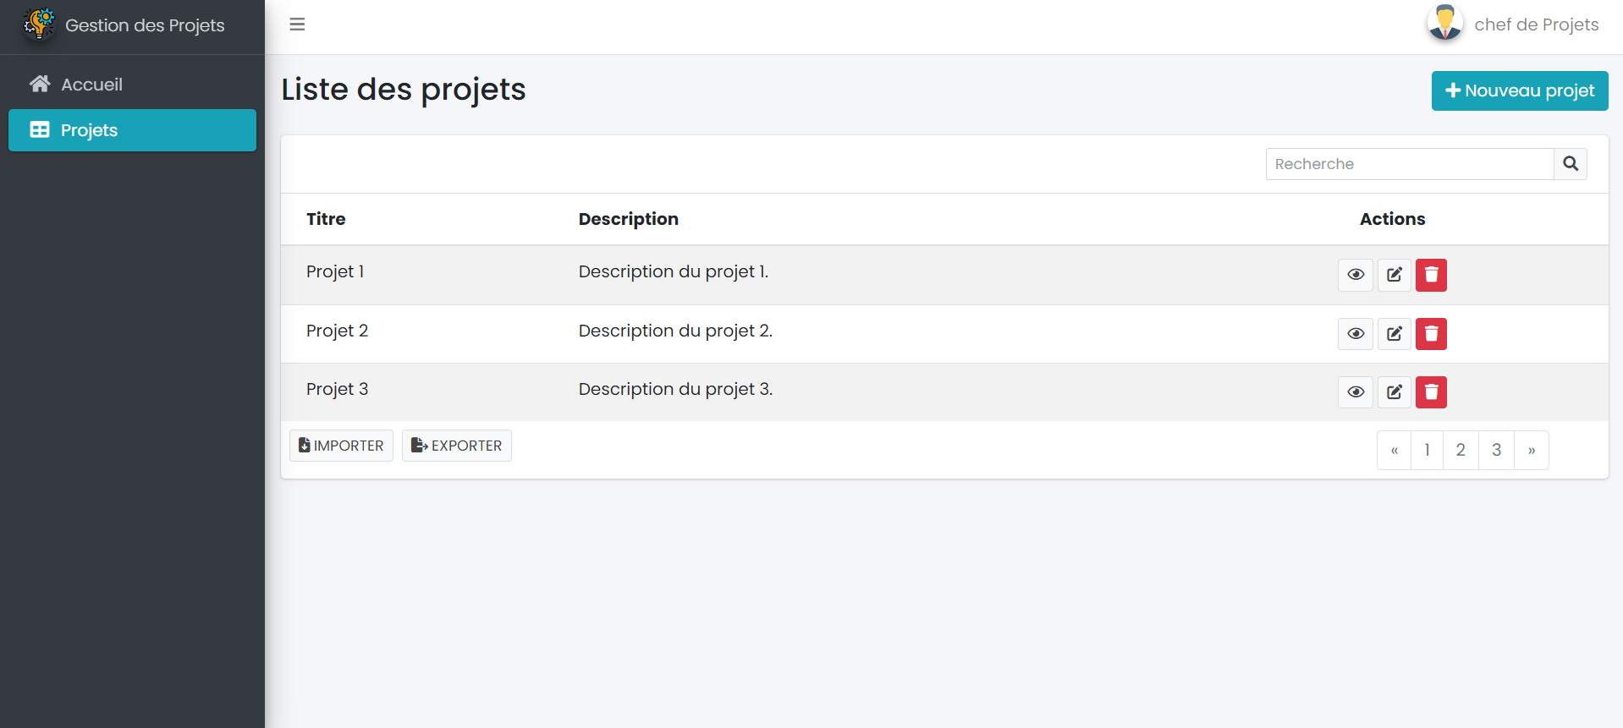Select Projets in the sidebar
The height and width of the screenshot is (728, 1623).
coord(132,130)
